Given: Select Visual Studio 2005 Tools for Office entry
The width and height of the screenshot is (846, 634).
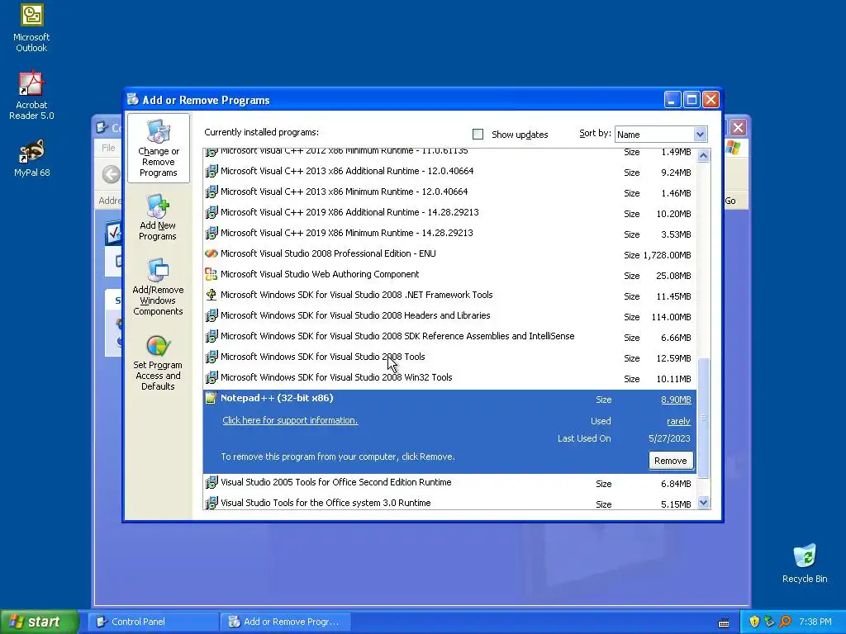Looking at the screenshot, I should [449, 483].
